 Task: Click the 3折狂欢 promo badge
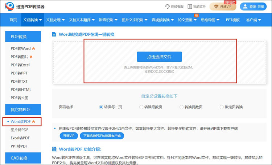pyautogui.click(x=230, y=3)
